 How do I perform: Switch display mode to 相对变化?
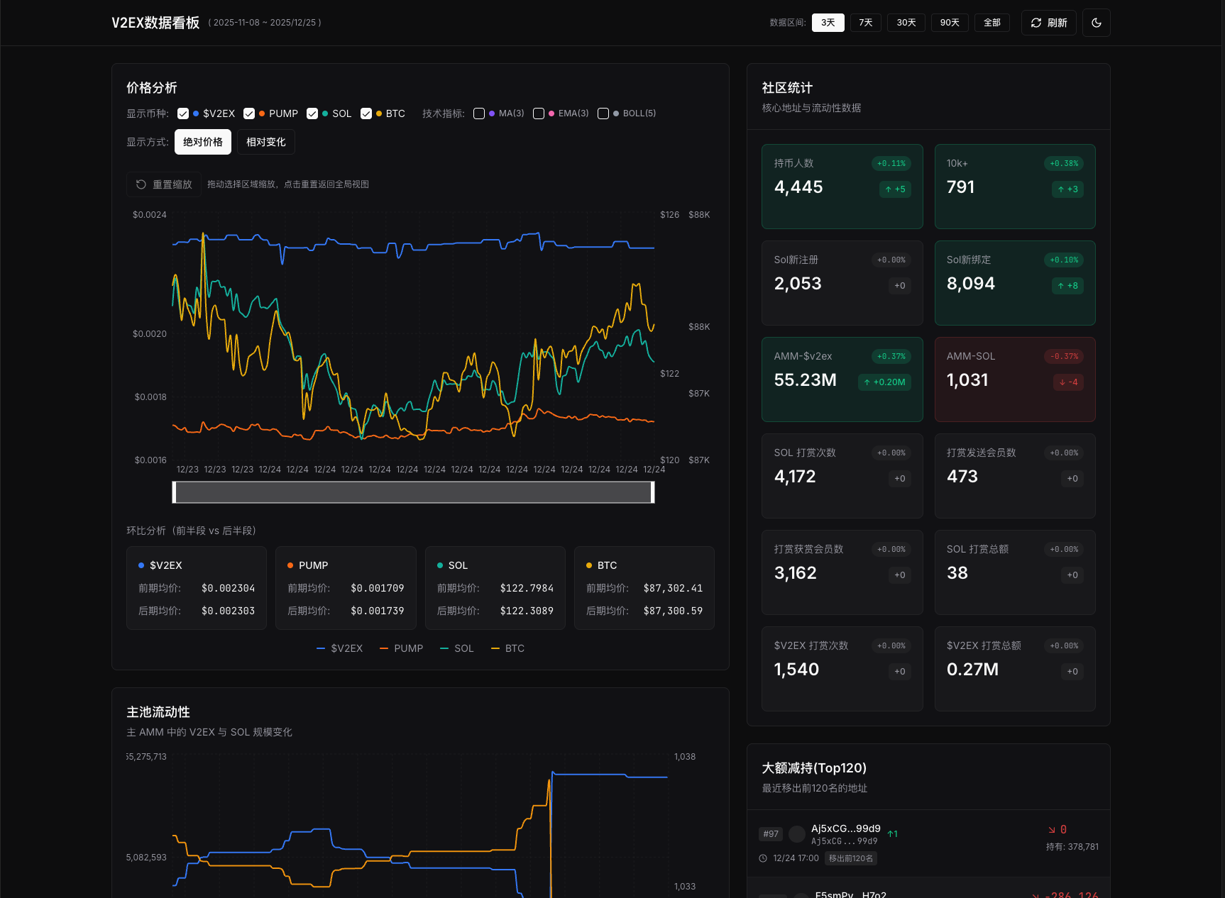pos(265,142)
